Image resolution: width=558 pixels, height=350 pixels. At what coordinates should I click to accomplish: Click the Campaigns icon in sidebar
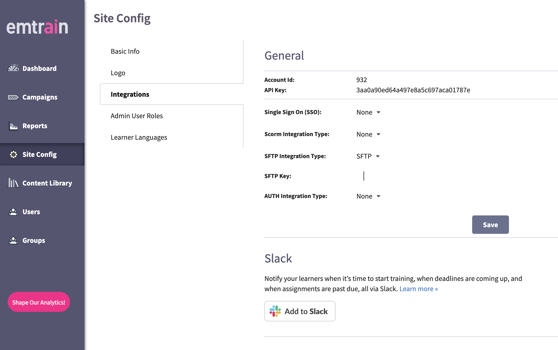pos(13,97)
